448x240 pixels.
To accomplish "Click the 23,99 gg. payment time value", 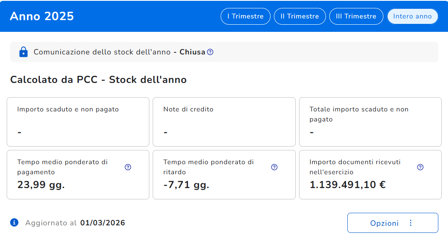I will click(41, 185).
